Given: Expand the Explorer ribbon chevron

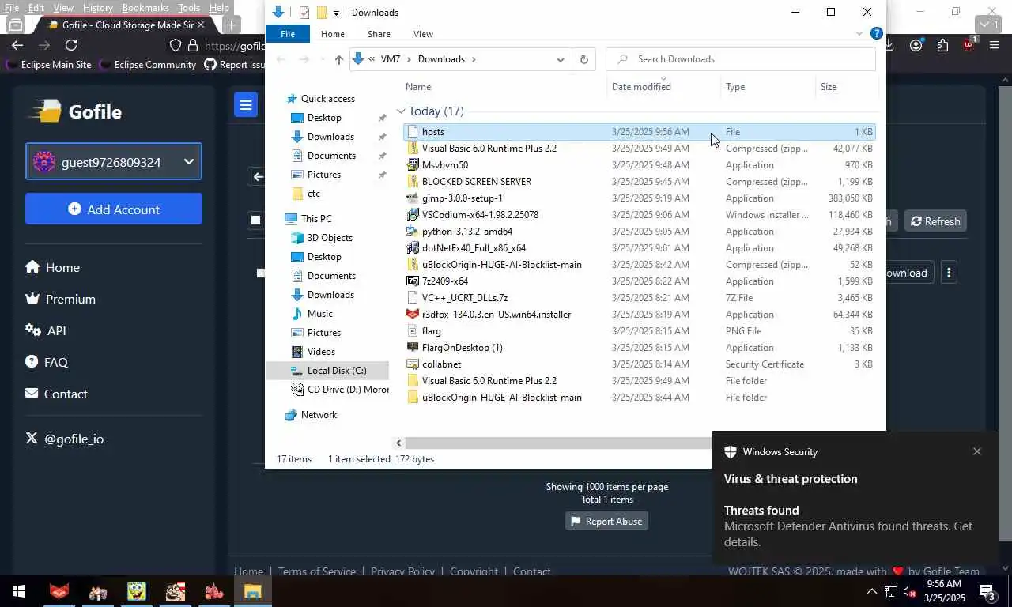Looking at the screenshot, I should point(859,34).
